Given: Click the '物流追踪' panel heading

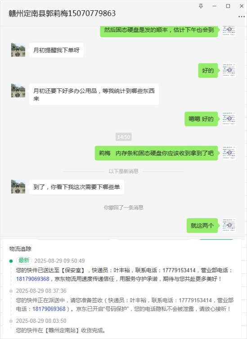Looking at the screenshot, I should click(x=20, y=249).
